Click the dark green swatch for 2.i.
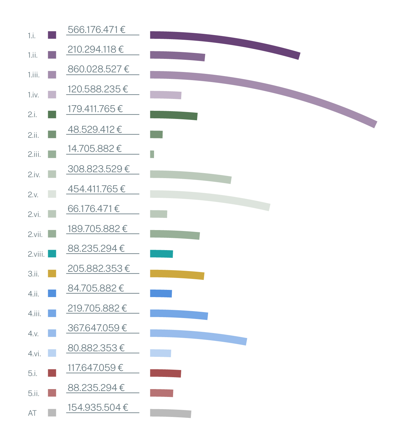Image resolution: width=404 pixels, height=447 pixels. coord(52,115)
